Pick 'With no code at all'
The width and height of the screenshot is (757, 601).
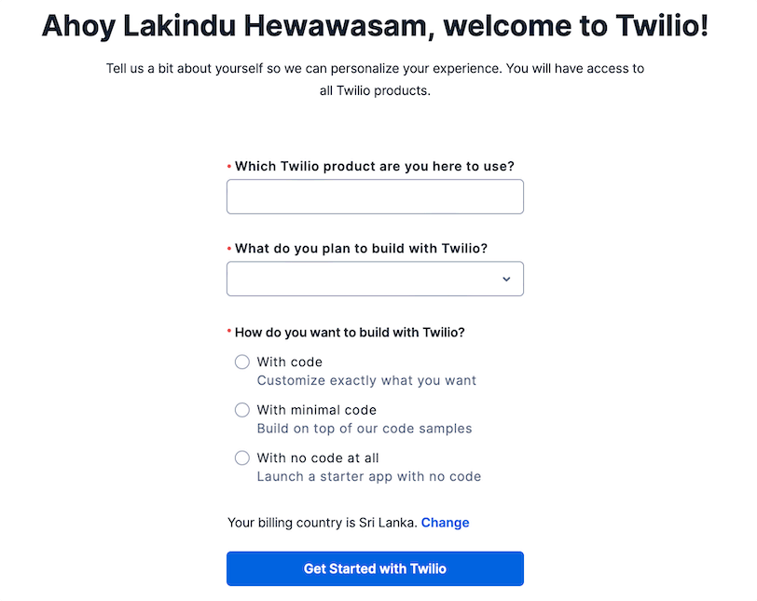tap(242, 458)
